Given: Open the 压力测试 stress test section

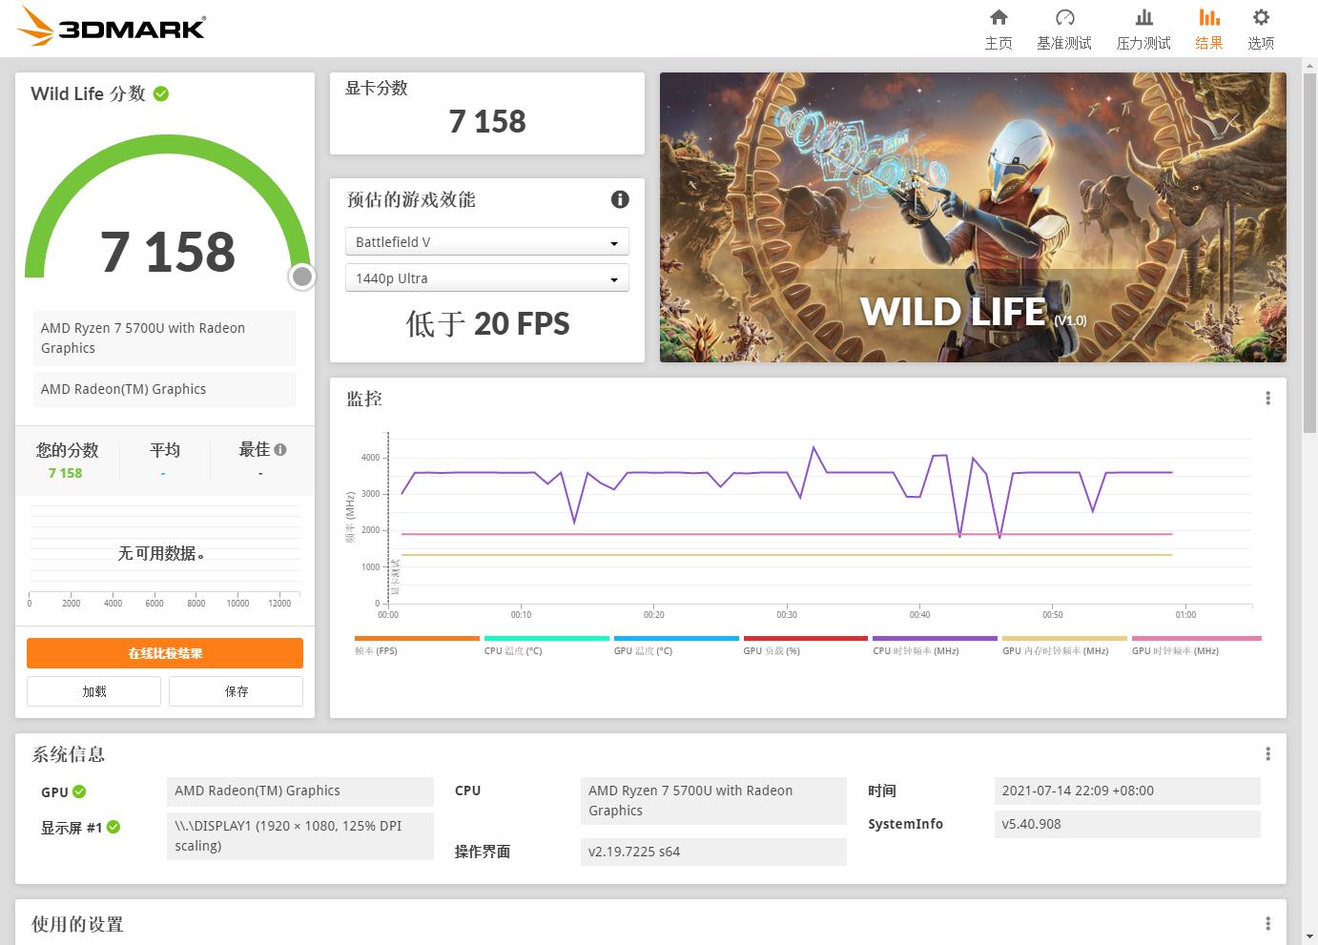Looking at the screenshot, I should pos(1143,27).
